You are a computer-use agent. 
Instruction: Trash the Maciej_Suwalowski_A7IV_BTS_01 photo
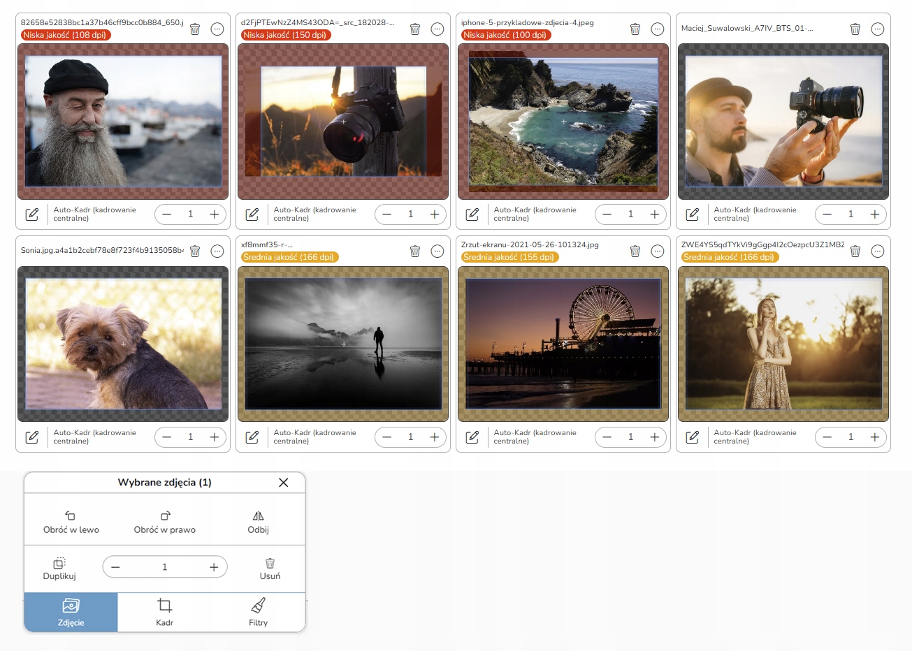point(855,29)
